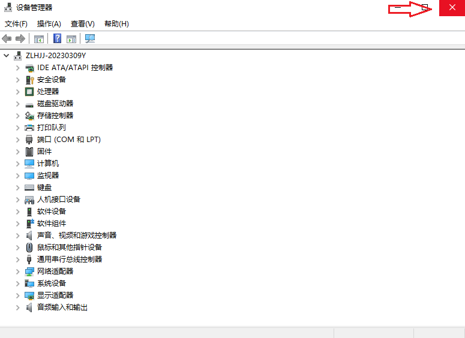This screenshot has height=338, width=465.
Task: Expand IDE ATA/ATAPI 控制器 chevron
Action: (18, 68)
